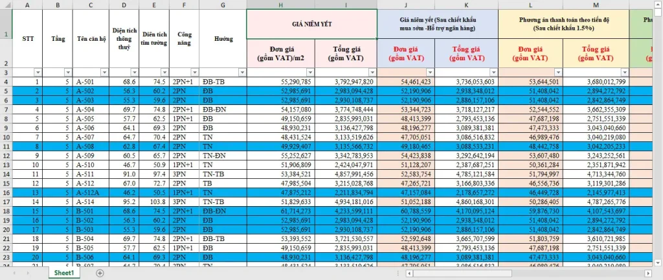Click horizontal scrollbar right arrow

(647, 274)
